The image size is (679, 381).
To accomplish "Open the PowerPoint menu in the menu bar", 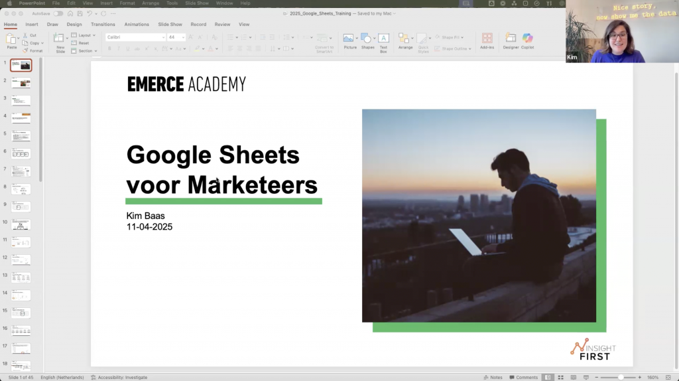I will tap(32, 3).
